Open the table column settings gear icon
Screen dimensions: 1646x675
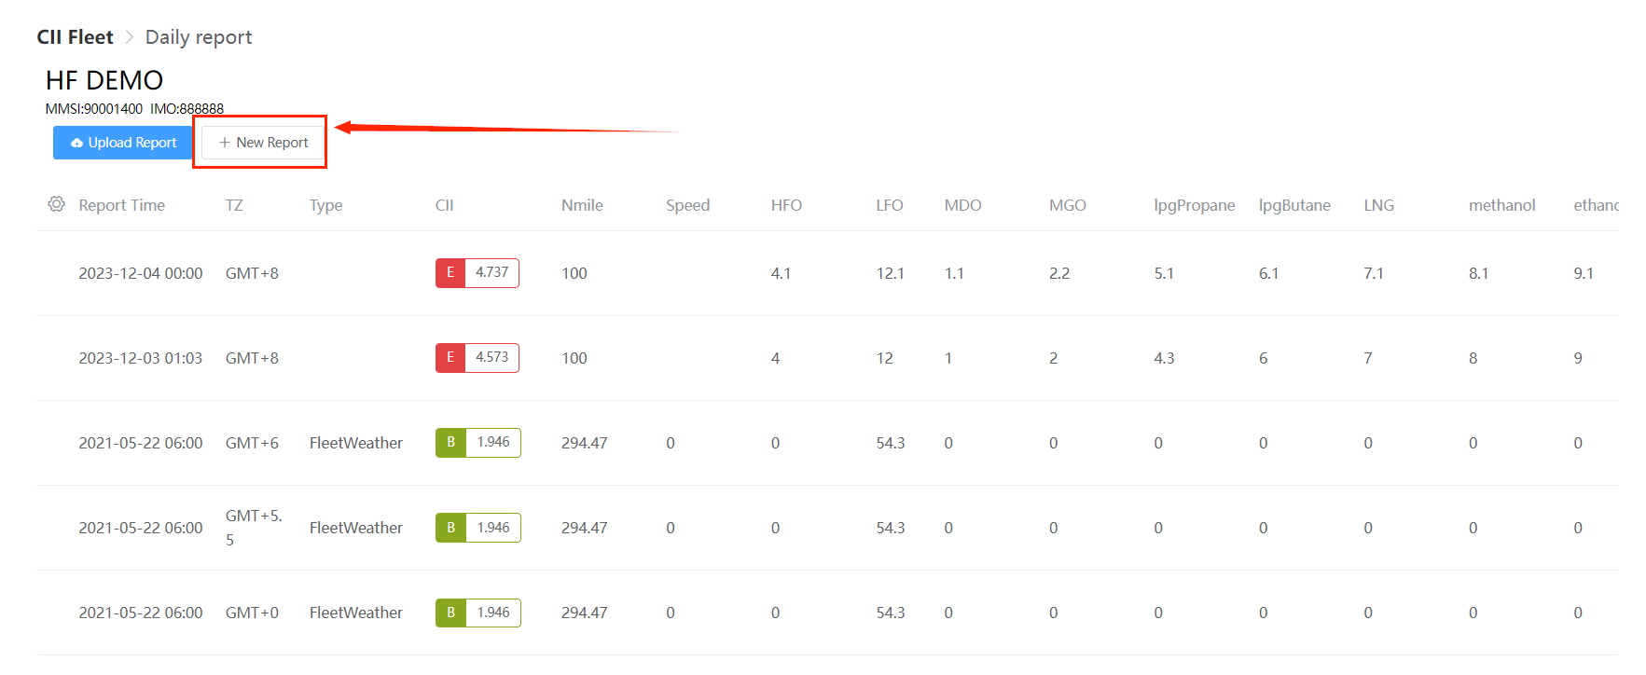click(x=57, y=204)
